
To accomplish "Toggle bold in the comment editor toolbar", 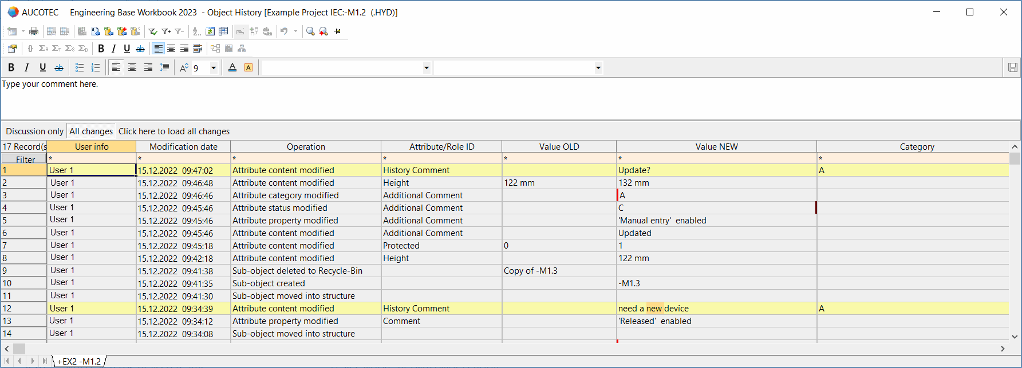I will tap(11, 68).
